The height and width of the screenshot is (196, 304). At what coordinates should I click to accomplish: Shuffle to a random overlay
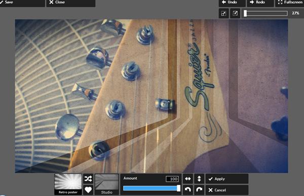click(x=88, y=179)
